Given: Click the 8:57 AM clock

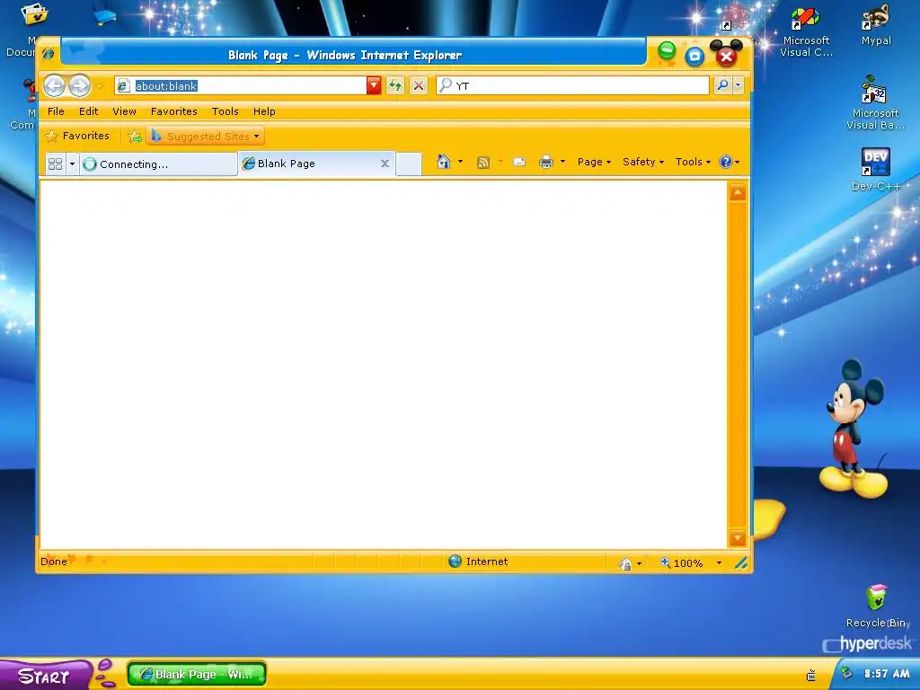Looking at the screenshot, I should coord(887,674).
